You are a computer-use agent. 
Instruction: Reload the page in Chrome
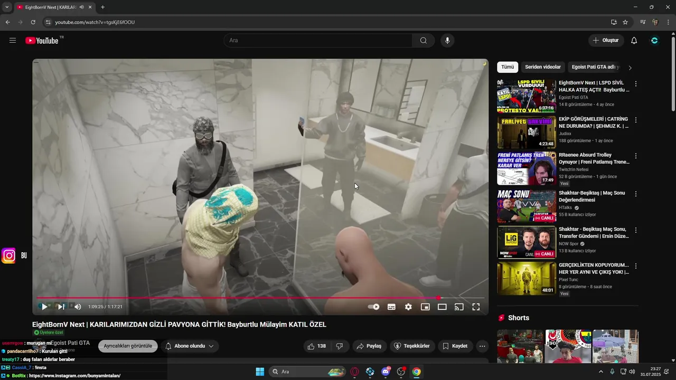(x=33, y=22)
